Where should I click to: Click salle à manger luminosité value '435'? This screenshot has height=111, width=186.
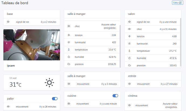click(x=114, y=42)
